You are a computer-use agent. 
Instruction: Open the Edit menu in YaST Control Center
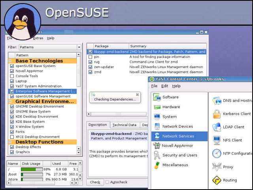(165, 86)
